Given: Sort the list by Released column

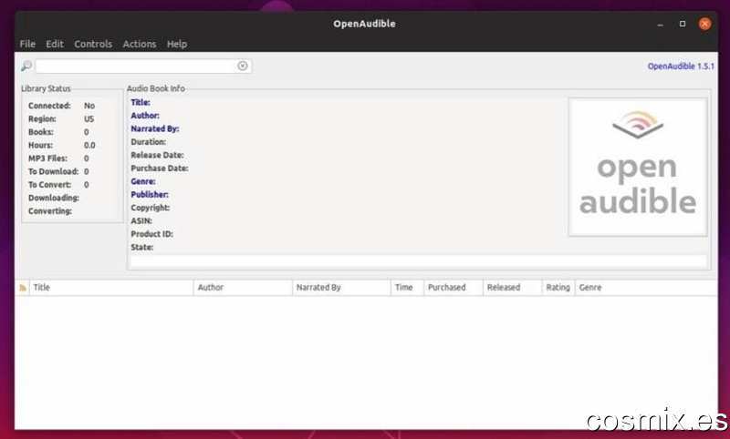Looking at the screenshot, I should [513, 288].
